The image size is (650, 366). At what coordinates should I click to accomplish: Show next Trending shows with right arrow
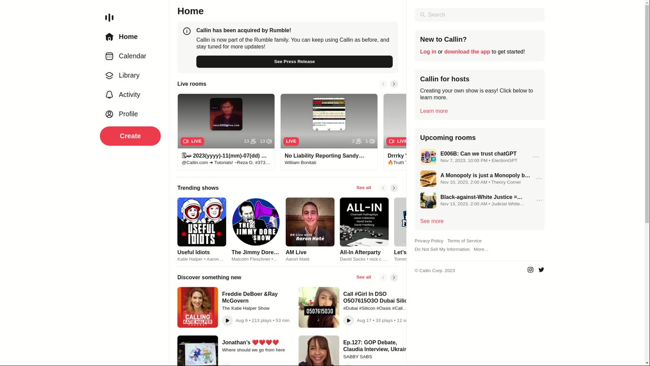click(394, 188)
